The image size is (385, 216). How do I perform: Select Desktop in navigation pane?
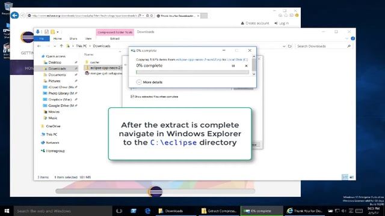tap(55, 62)
